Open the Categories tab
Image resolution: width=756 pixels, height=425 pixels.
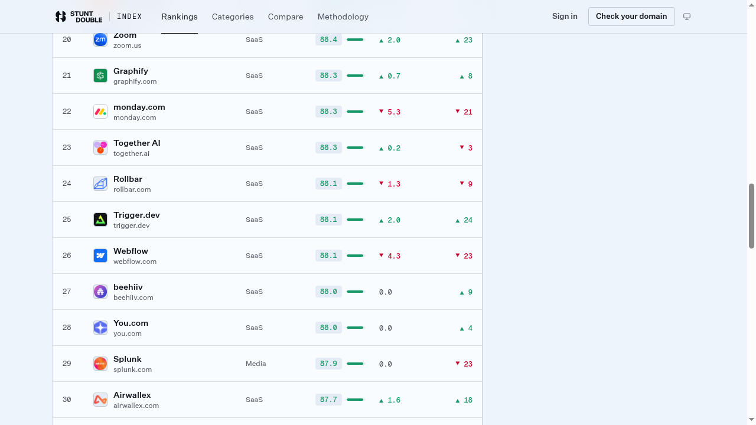point(233,17)
